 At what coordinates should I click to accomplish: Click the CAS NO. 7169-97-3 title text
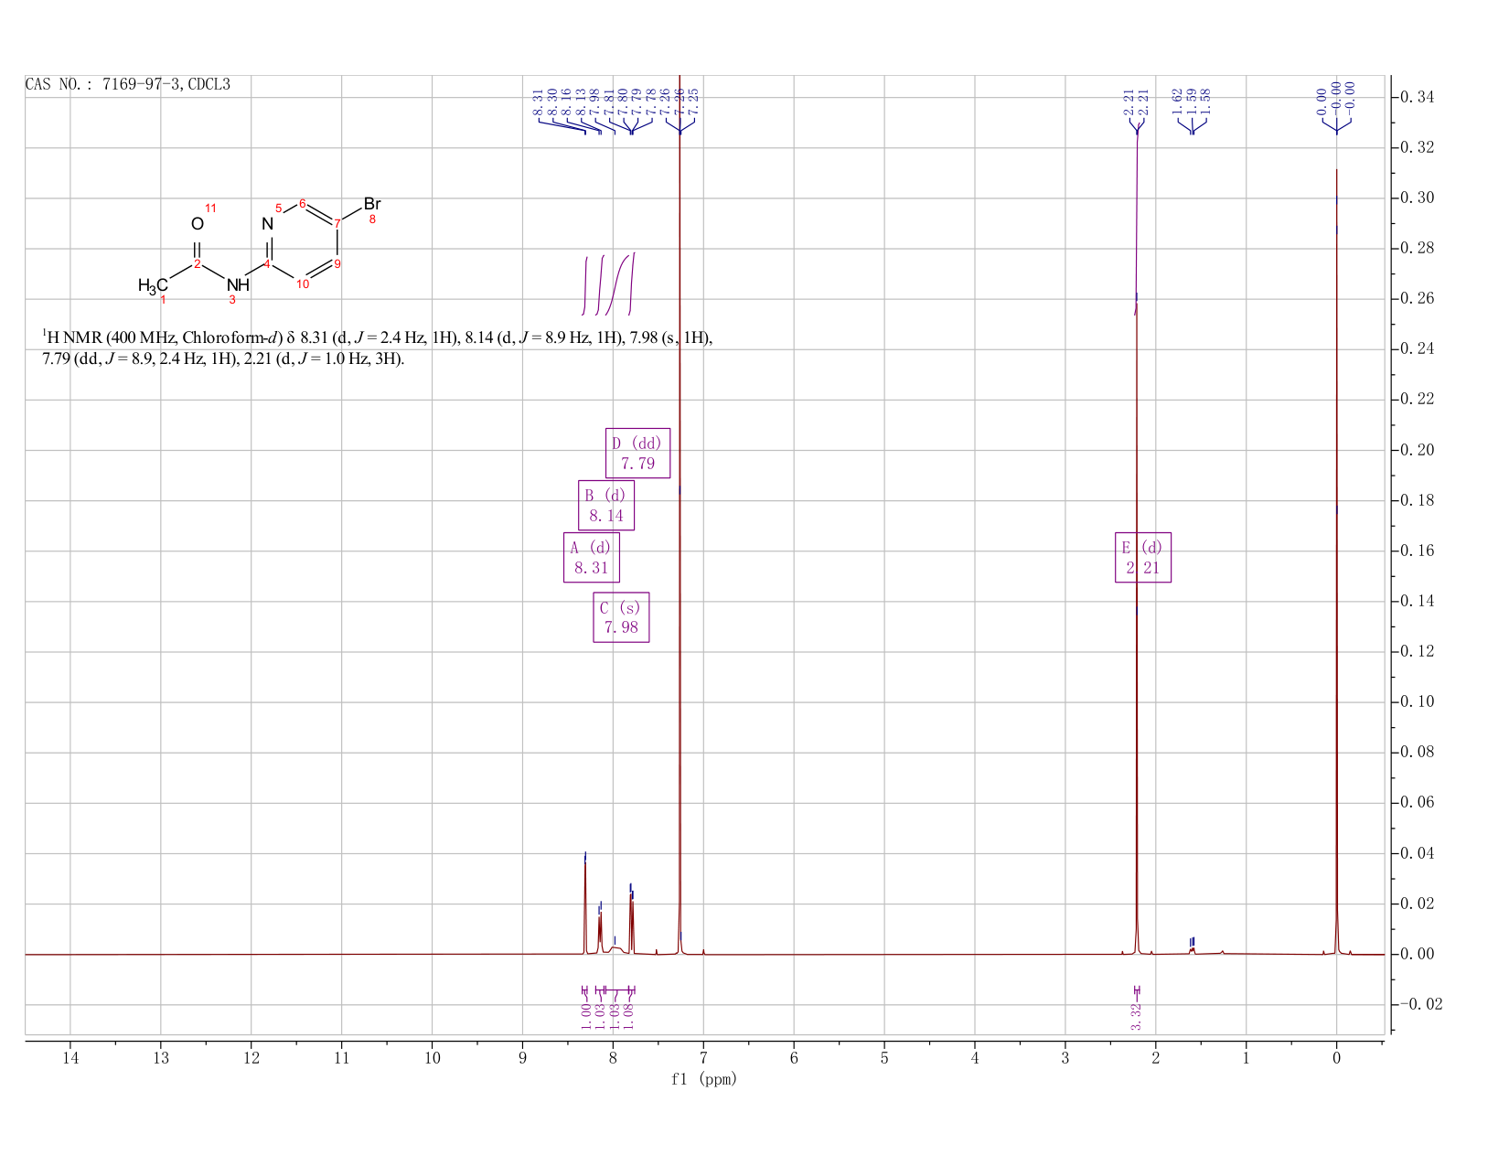tap(128, 85)
